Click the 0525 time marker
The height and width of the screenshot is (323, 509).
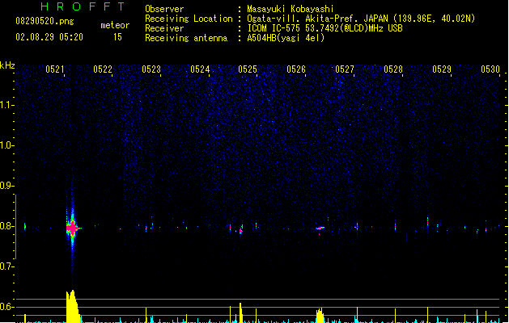[x=248, y=69]
